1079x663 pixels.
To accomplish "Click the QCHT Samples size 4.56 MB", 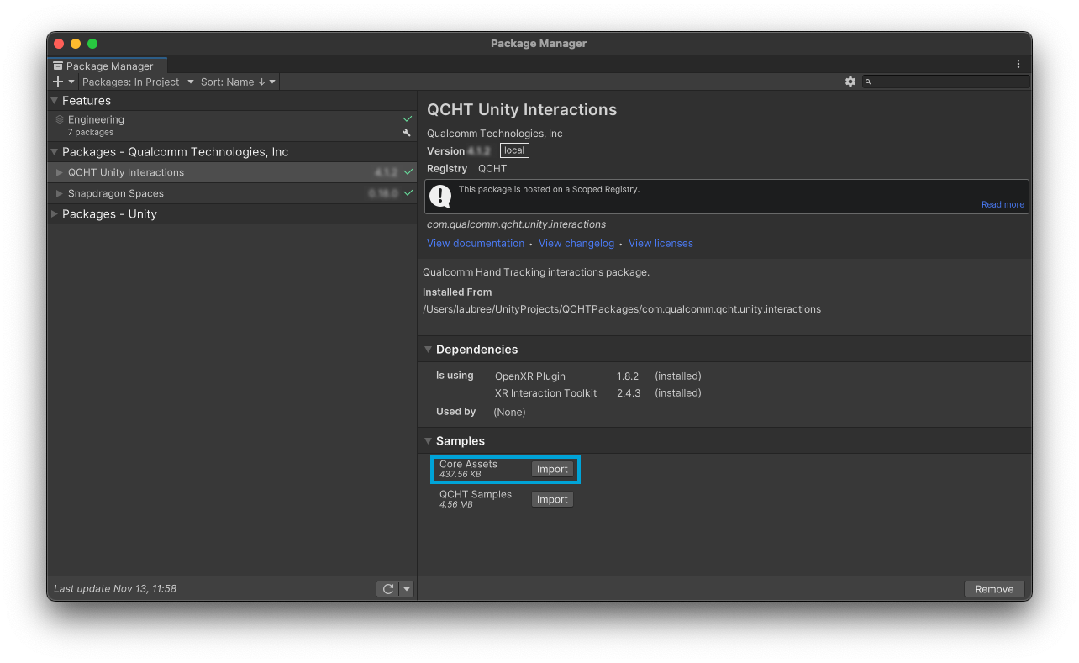I will tap(456, 505).
